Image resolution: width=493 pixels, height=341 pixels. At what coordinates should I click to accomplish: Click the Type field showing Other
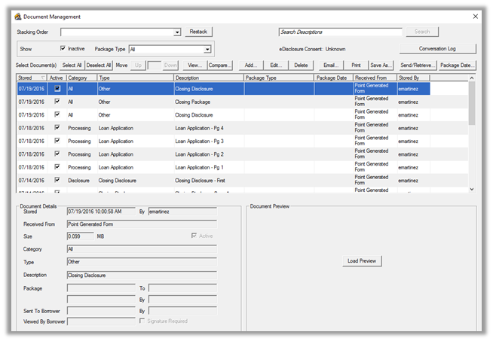tap(142, 262)
